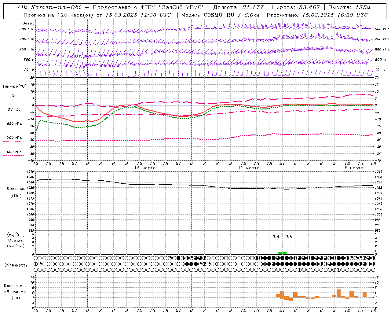Click the 0.5 precipitation amount value

pyautogui.click(x=276, y=237)
